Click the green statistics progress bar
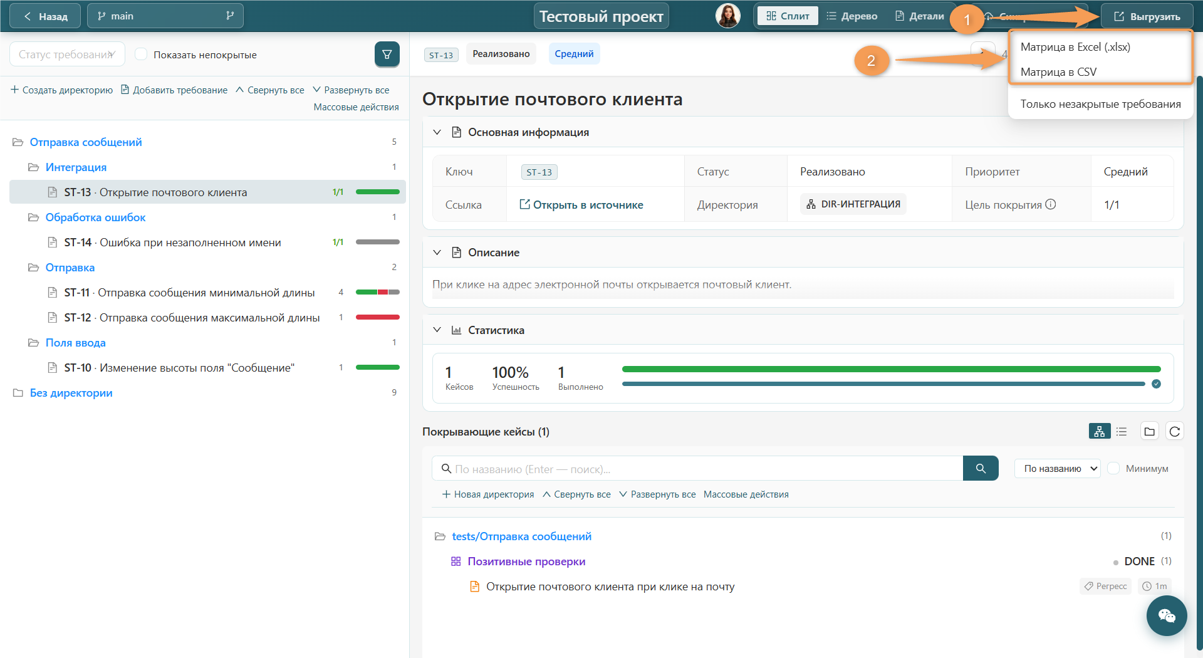 [891, 369]
